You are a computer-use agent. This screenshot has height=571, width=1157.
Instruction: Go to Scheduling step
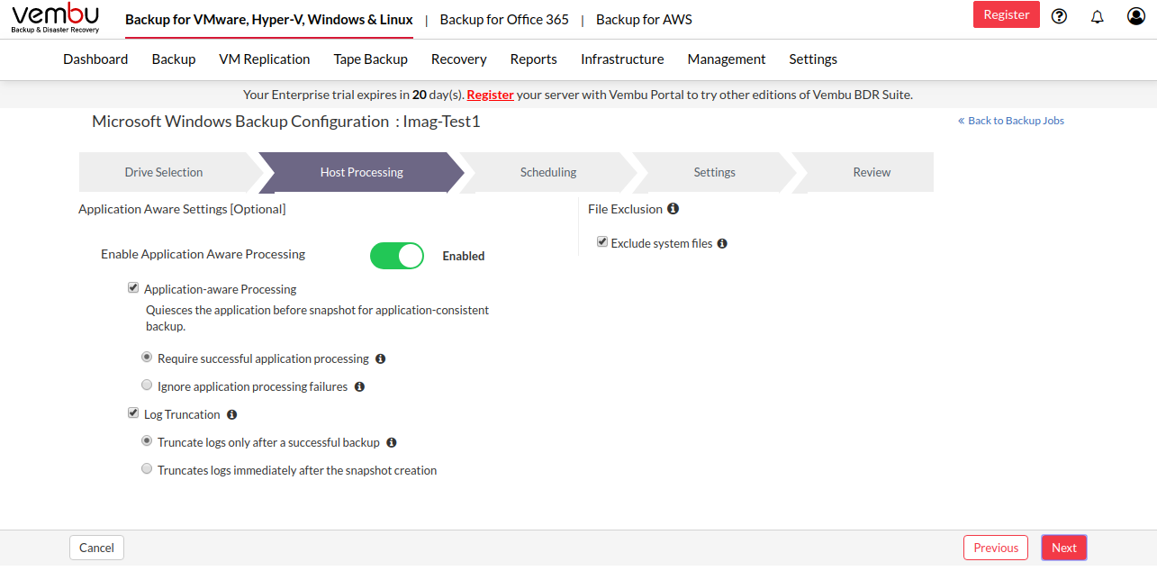point(548,172)
